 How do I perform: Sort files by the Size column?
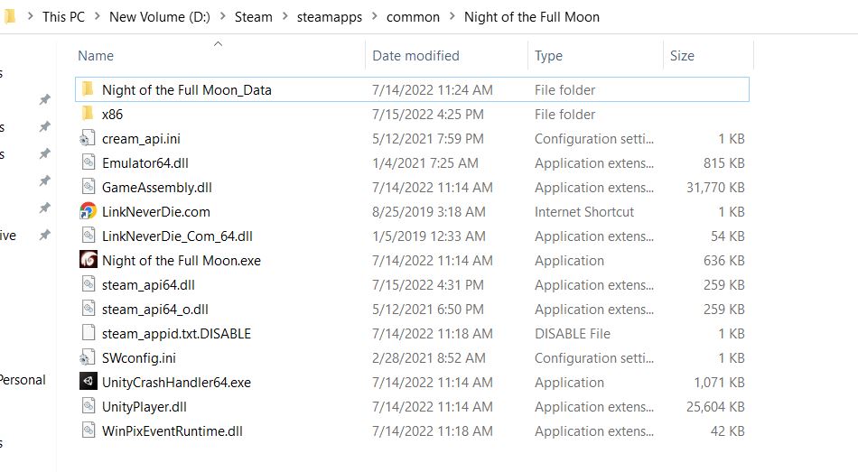click(682, 56)
